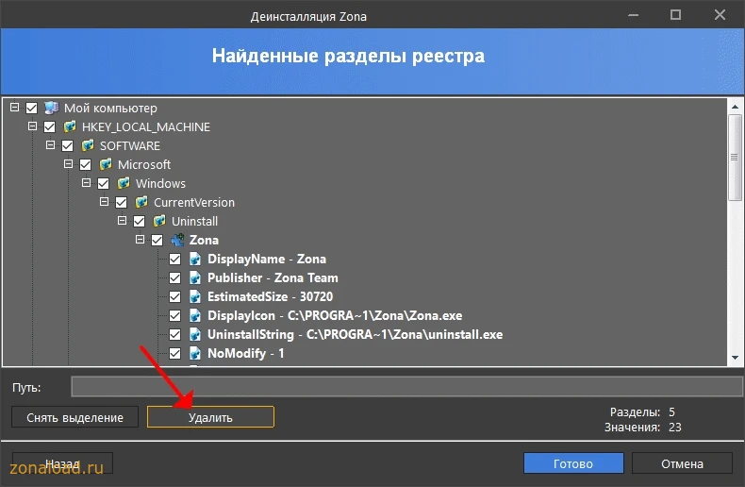Uncheck the Publisher - Zona Team value
Screen dimensions: 745x487
174,277
